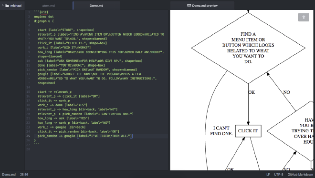This screenshot has width=315, height=178.
Task: Click the 'pick_random [label="PICK ONE' line
Action: (87, 69)
